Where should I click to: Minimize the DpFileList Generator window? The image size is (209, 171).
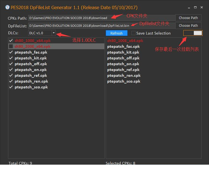pyautogui.click(x=189, y=7)
